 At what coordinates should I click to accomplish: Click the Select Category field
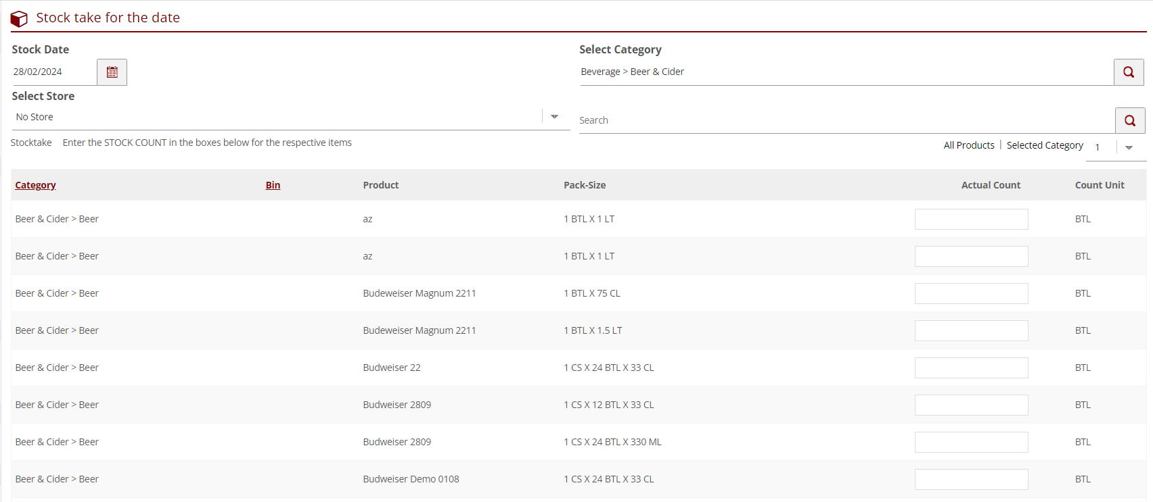tap(846, 72)
